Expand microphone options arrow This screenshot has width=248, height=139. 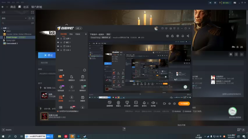148,103
